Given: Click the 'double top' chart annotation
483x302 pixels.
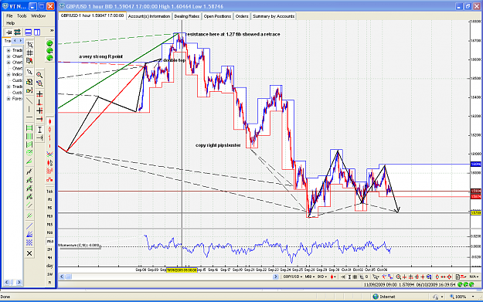Looking at the screenshot, I should tap(175, 60).
